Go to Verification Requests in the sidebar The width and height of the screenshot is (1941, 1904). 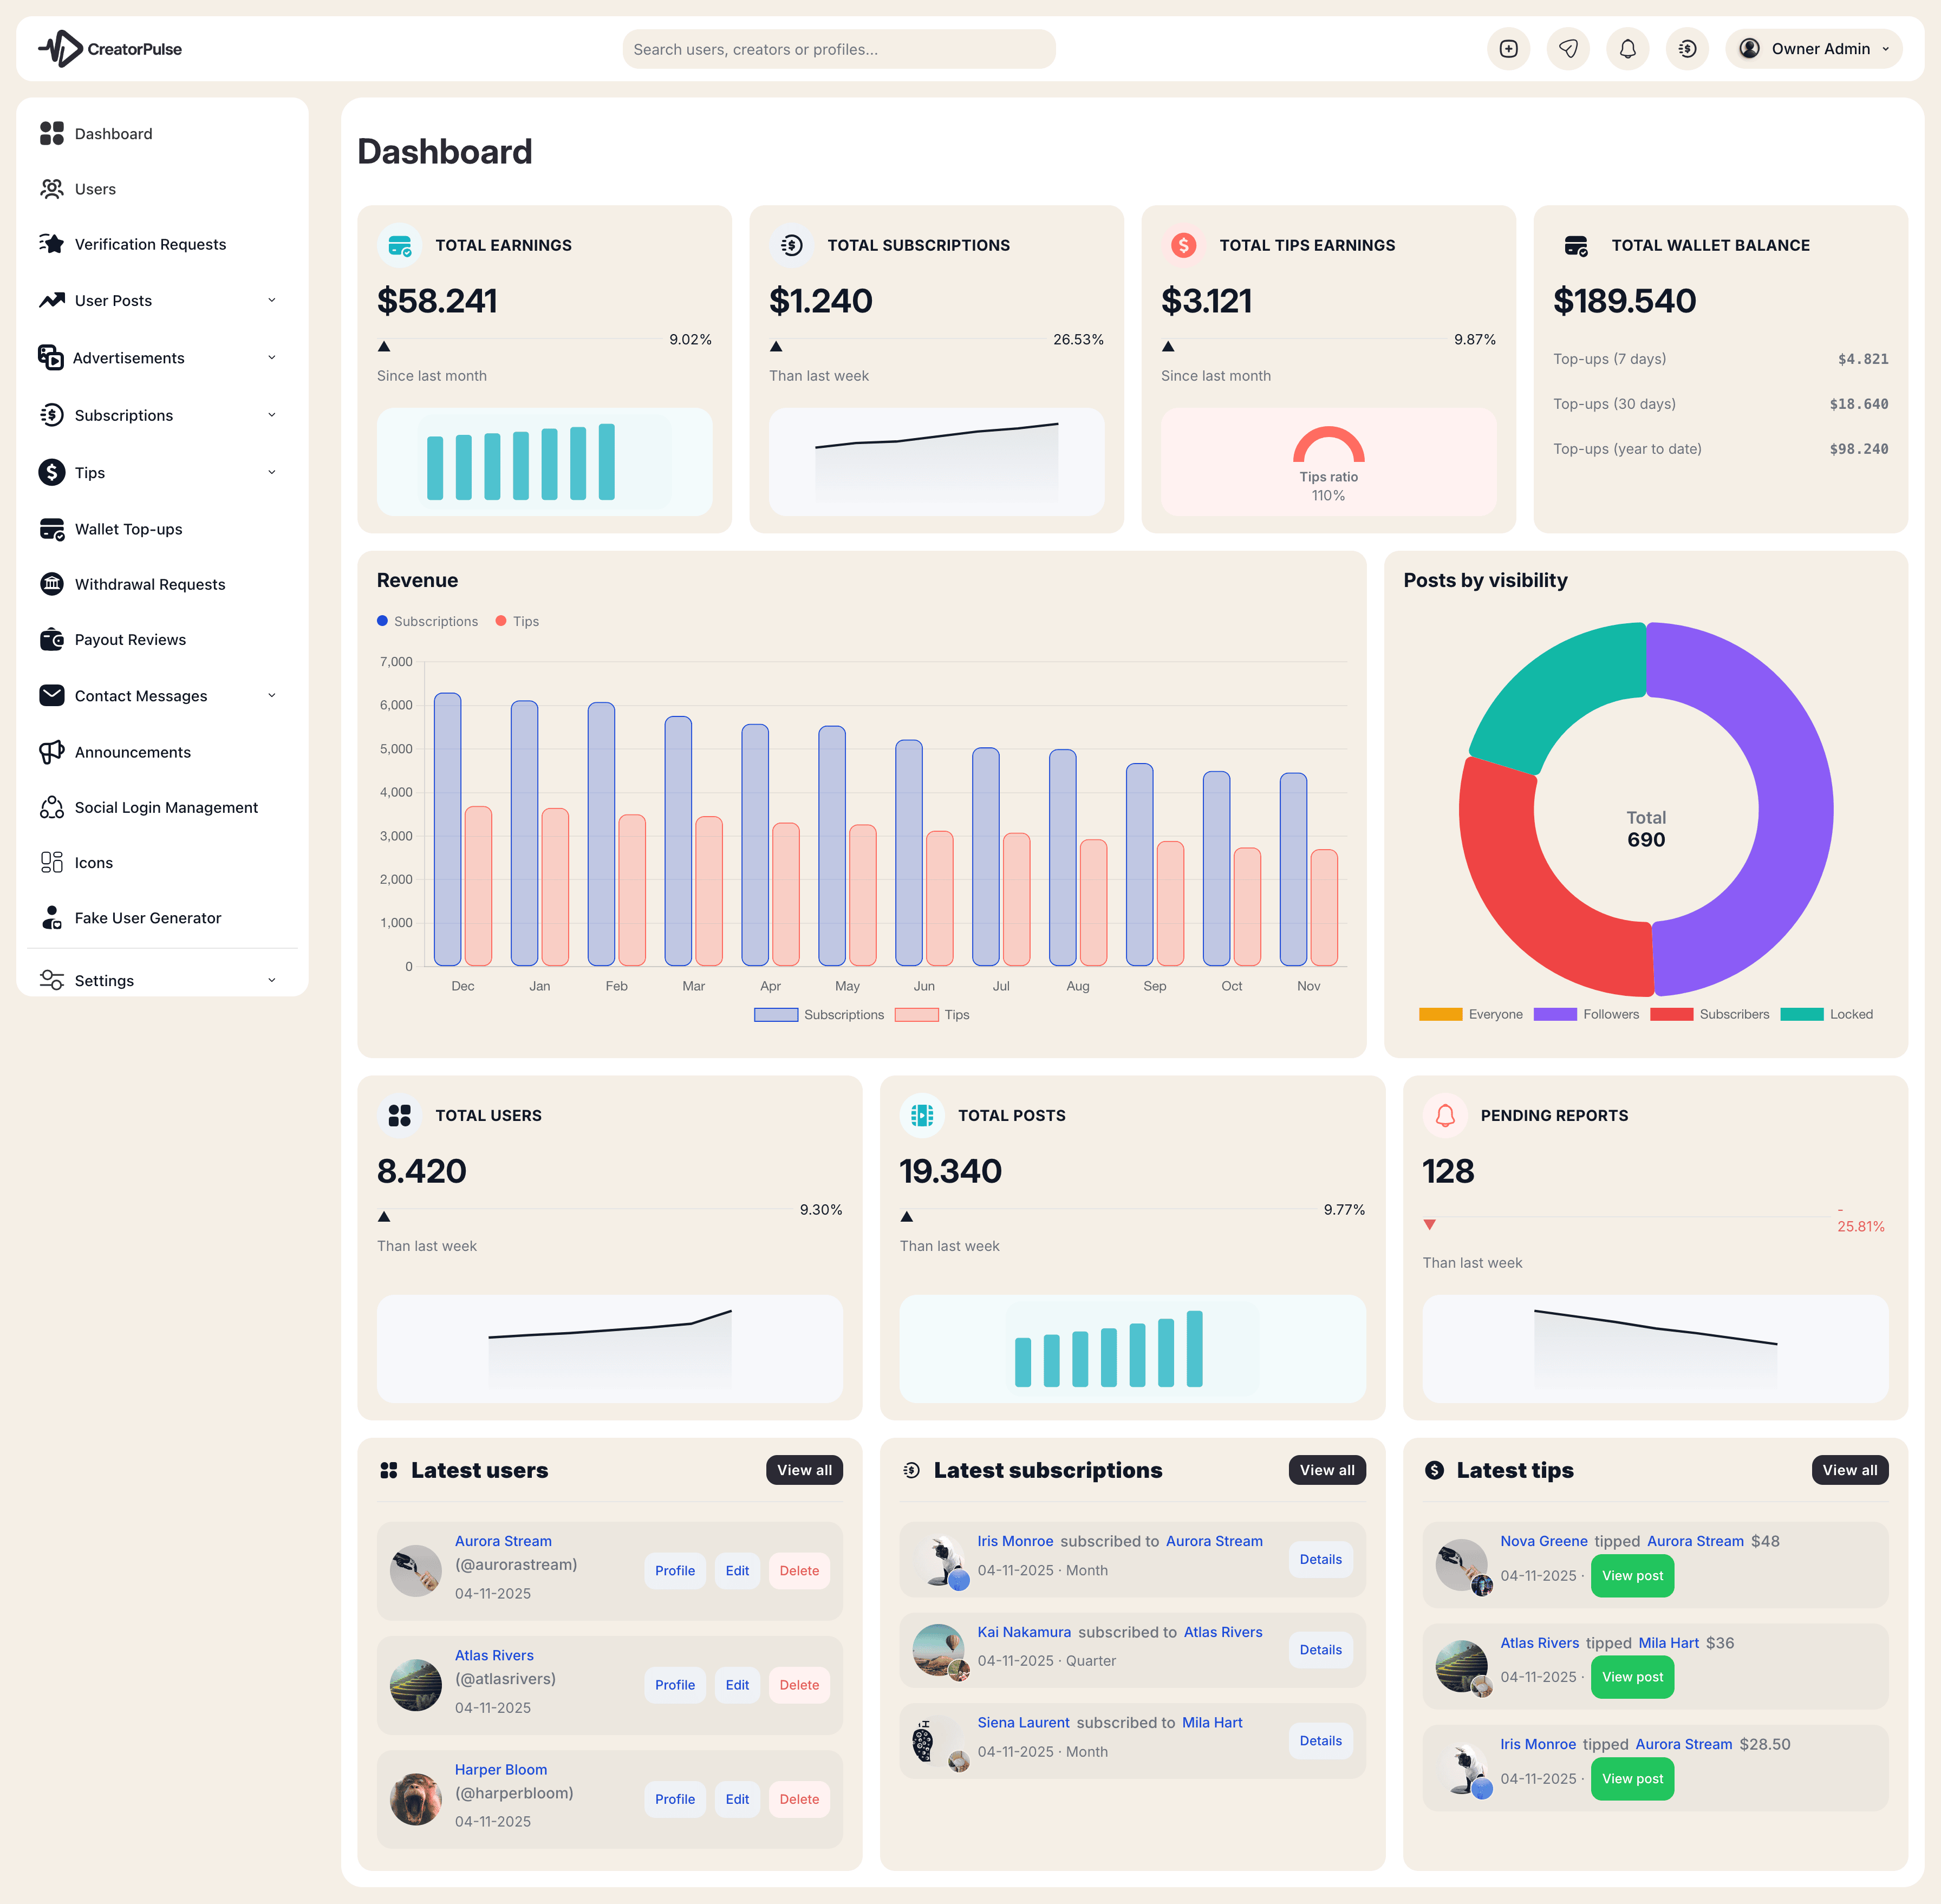150,245
